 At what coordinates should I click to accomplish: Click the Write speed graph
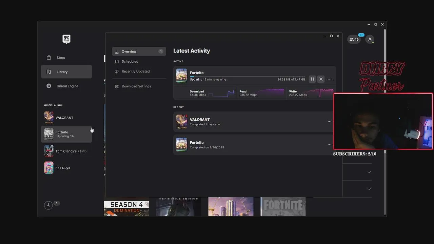320,93
